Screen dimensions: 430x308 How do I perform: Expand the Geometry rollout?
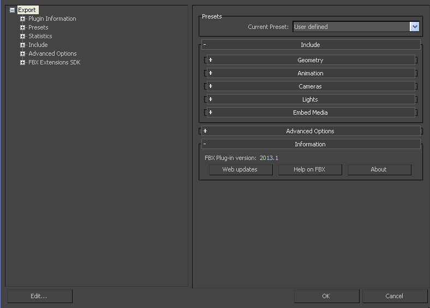click(310, 60)
